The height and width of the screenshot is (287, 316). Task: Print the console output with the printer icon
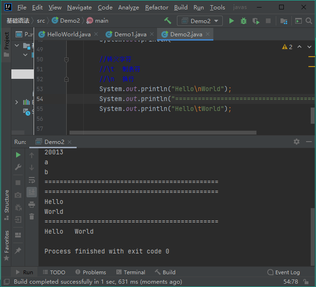coord(32,204)
